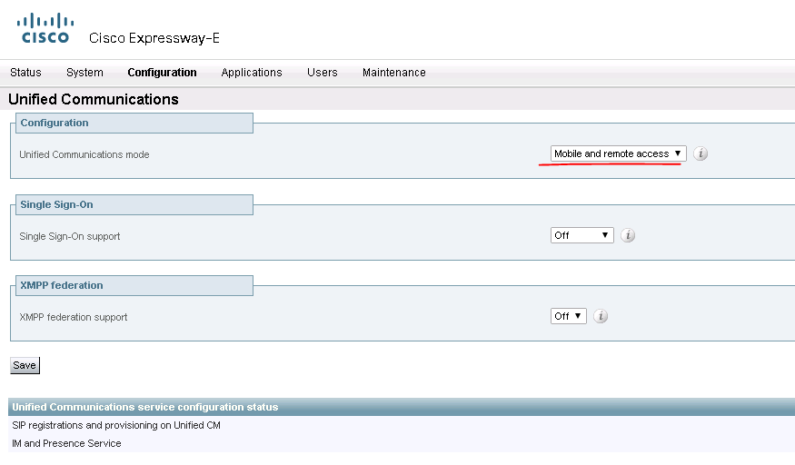Click the Save button

click(x=25, y=365)
